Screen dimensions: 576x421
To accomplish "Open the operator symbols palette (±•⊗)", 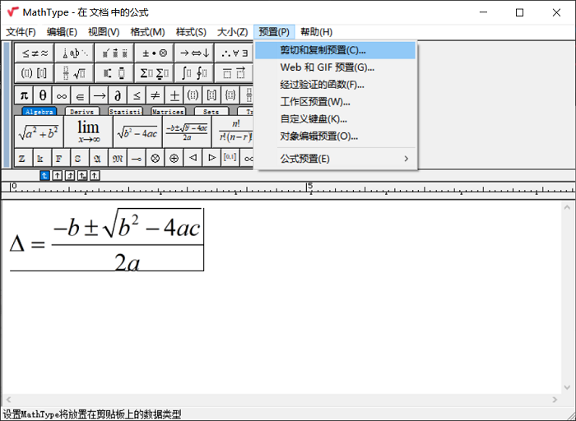I will [x=155, y=53].
